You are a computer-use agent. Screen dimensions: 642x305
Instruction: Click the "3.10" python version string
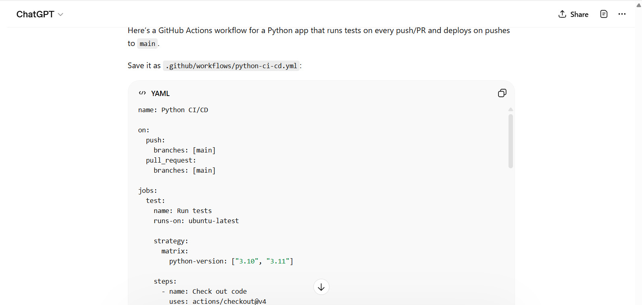(x=247, y=261)
